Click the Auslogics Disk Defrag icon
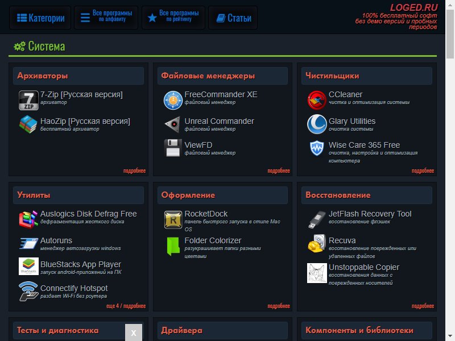This screenshot has width=455, height=341. coord(28,219)
